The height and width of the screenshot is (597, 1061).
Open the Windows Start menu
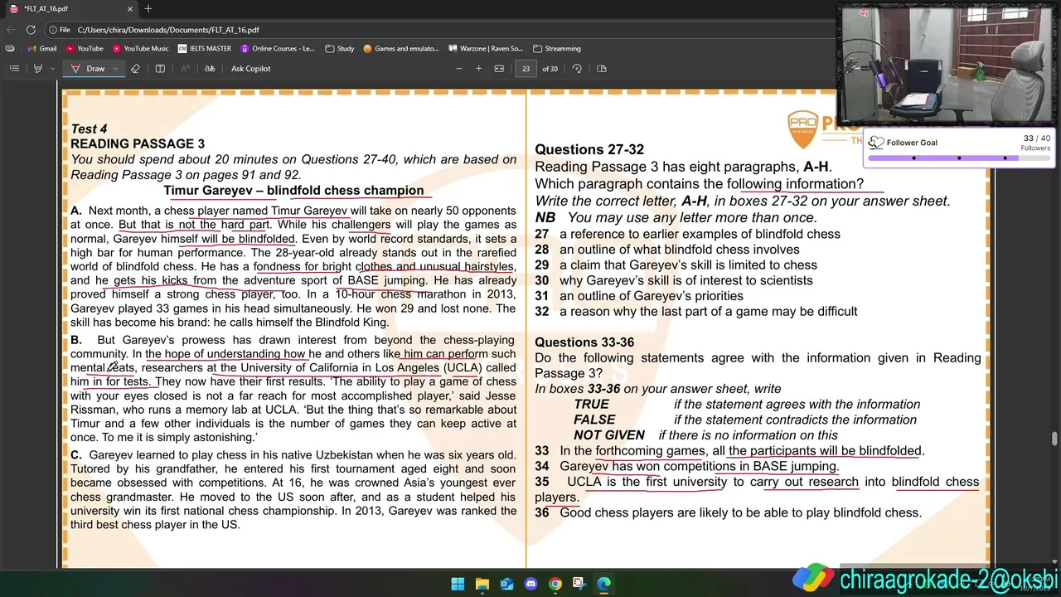coord(458,584)
